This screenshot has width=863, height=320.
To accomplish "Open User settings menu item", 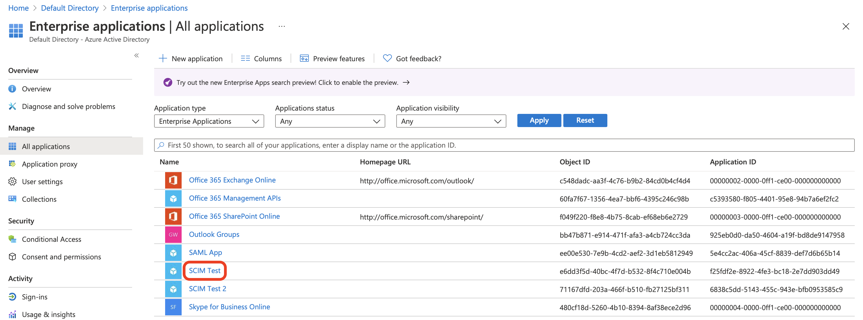I will [x=42, y=182].
